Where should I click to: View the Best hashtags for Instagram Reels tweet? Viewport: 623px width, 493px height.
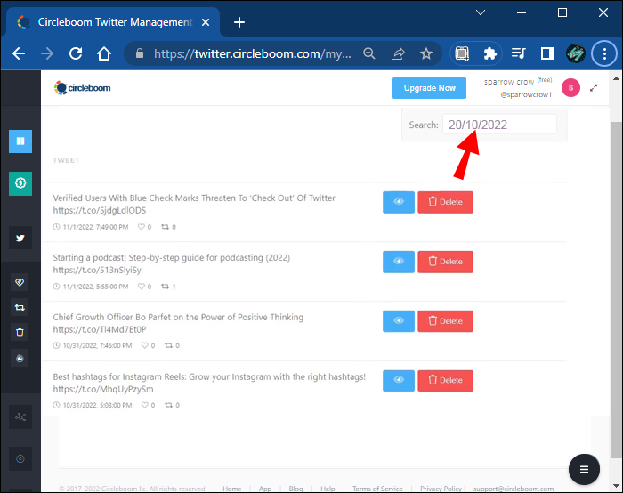click(399, 381)
